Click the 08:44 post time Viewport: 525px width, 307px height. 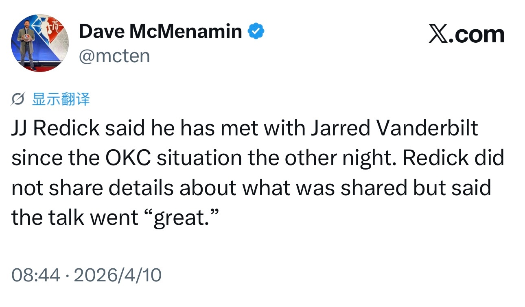[35, 275]
